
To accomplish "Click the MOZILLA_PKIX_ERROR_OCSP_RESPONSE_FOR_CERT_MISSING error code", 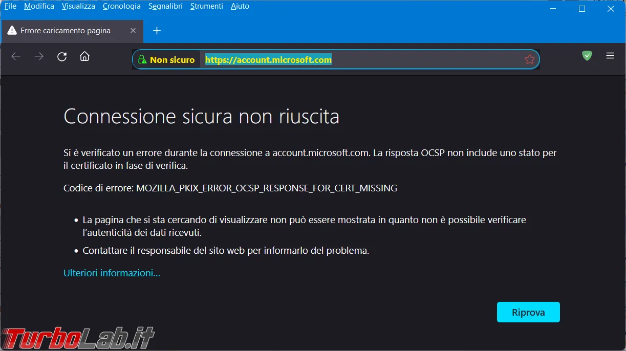I will (x=267, y=188).
